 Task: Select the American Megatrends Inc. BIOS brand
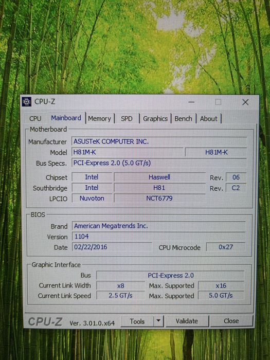click(x=159, y=226)
